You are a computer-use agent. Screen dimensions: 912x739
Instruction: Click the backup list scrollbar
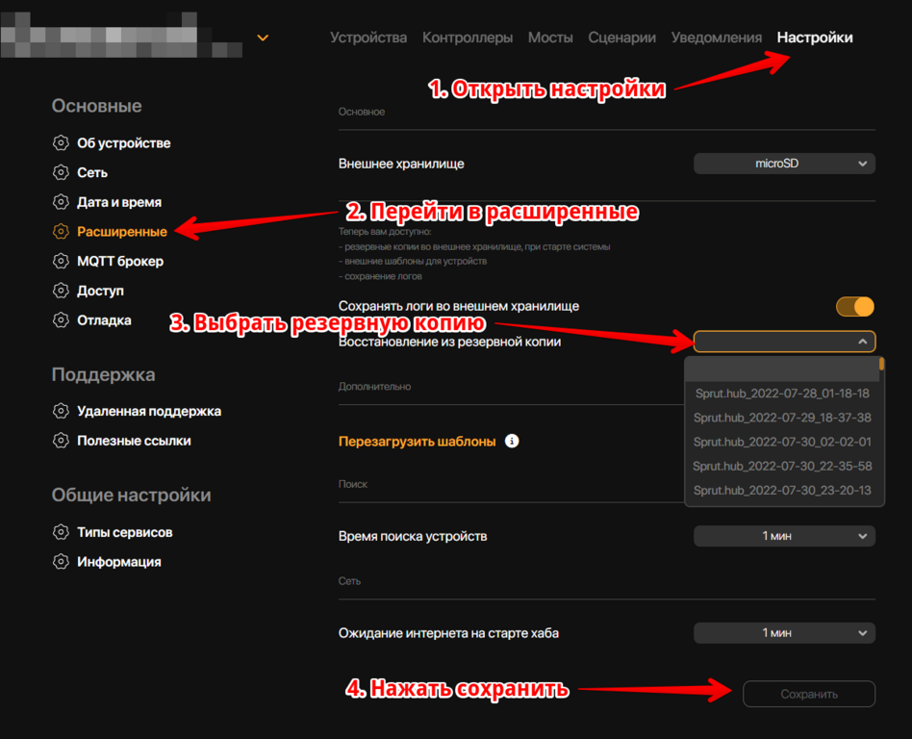tap(881, 365)
